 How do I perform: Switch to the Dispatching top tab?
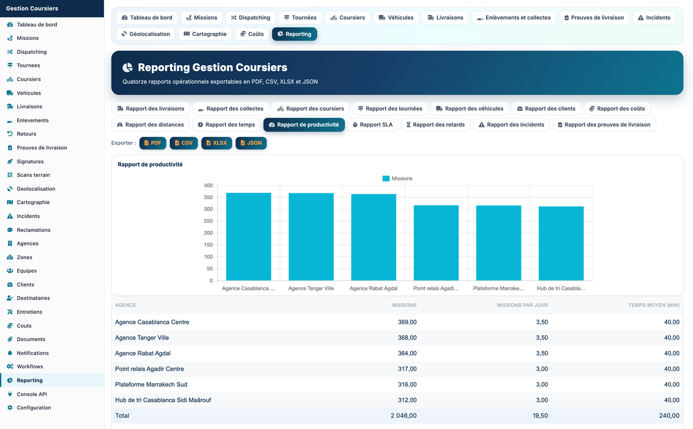[x=251, y=18]
